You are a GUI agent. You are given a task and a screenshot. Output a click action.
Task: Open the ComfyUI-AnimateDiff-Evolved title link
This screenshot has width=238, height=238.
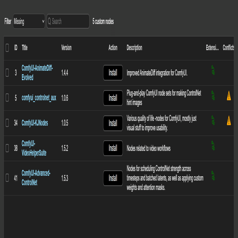point(37,72)
